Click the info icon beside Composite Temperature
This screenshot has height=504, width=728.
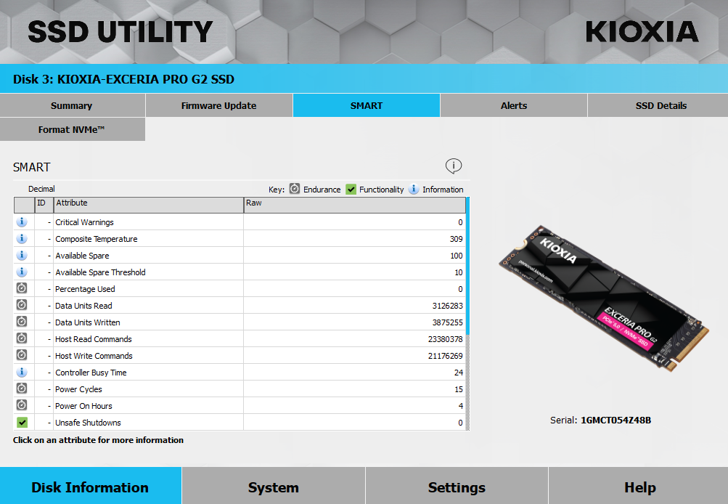[x=21, y=239]
